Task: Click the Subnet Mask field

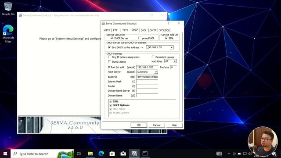Action: [147, 82]
